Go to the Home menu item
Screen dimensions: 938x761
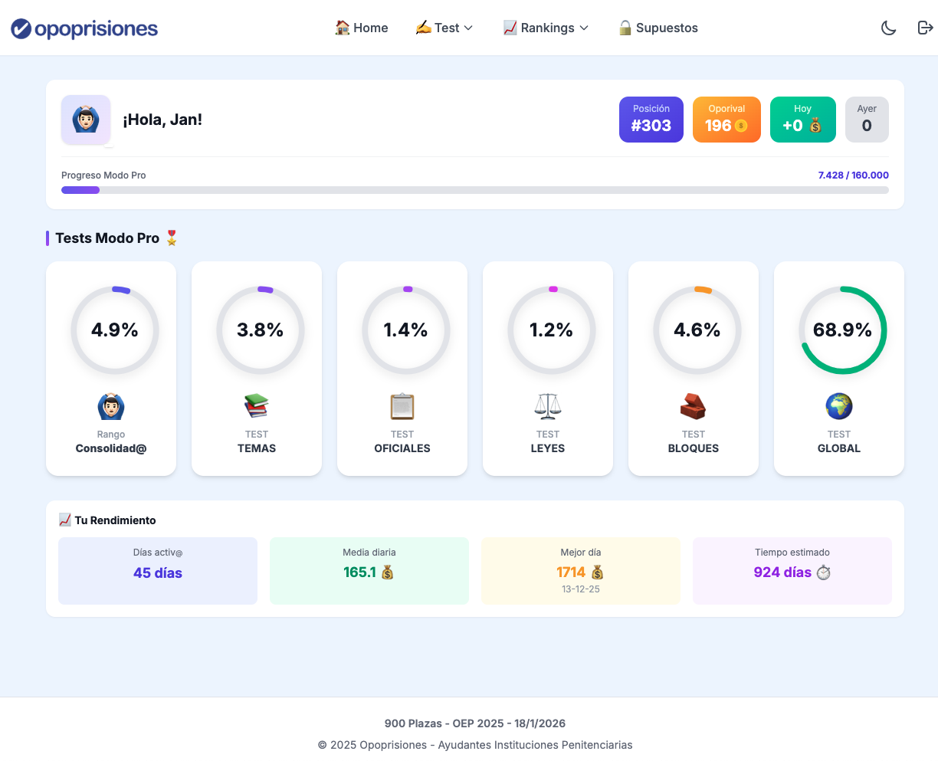[x=362, y=28]
